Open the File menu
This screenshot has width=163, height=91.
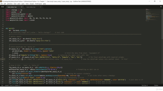pos(2,4)
